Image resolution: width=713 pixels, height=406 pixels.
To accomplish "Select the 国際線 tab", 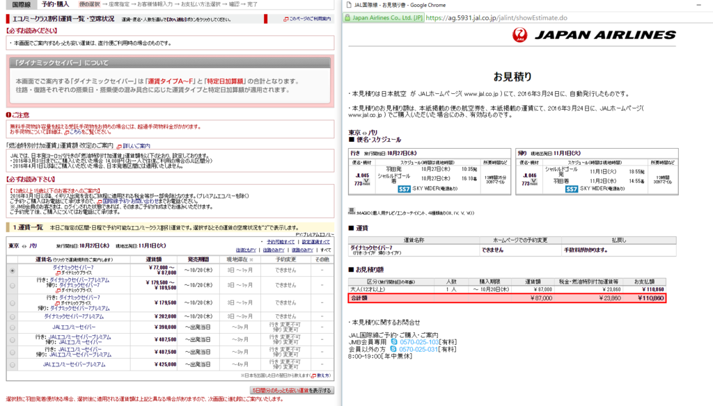I will 21,4.
